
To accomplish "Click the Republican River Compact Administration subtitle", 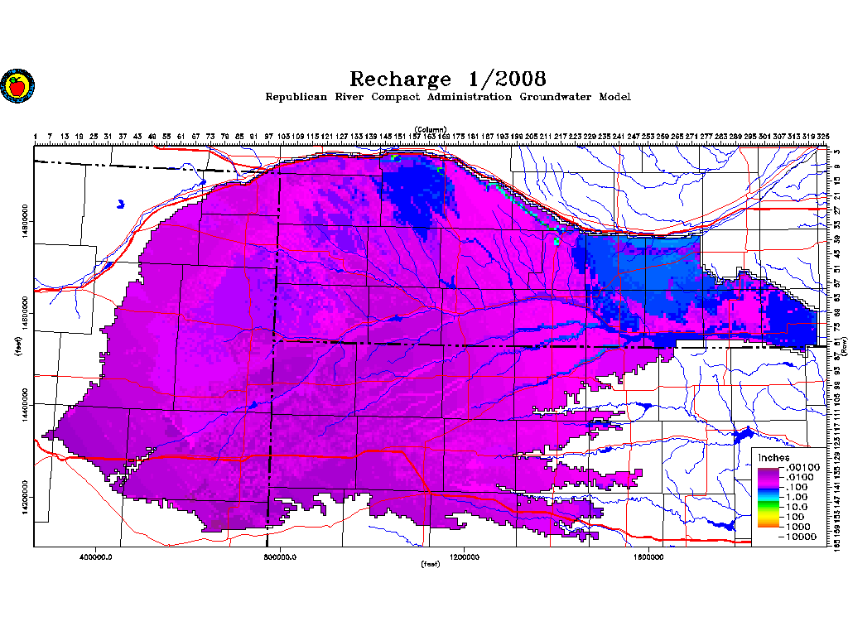I will tap(447, 97).
